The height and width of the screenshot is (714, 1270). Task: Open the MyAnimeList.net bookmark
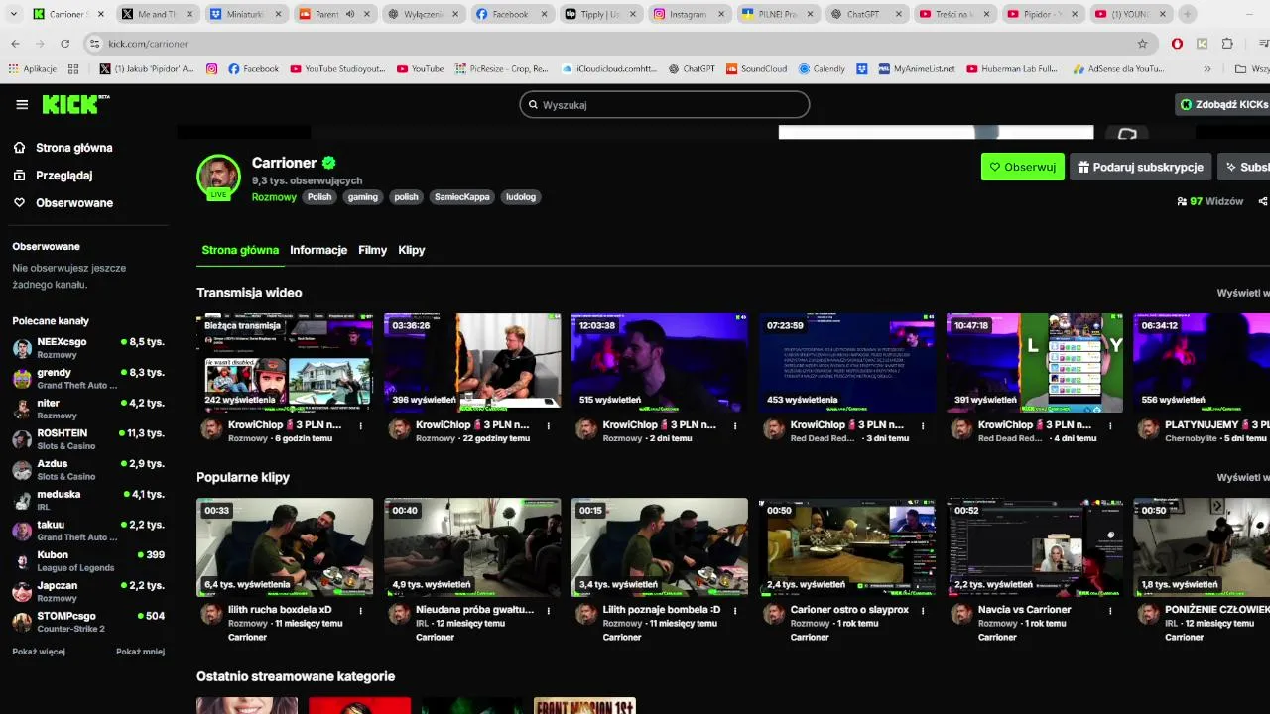click(916, 69)
